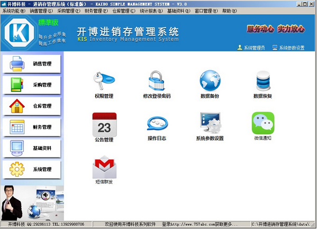
Task: Click the yellow gear icon beside 系统管理
Action: tap(17, 169)
